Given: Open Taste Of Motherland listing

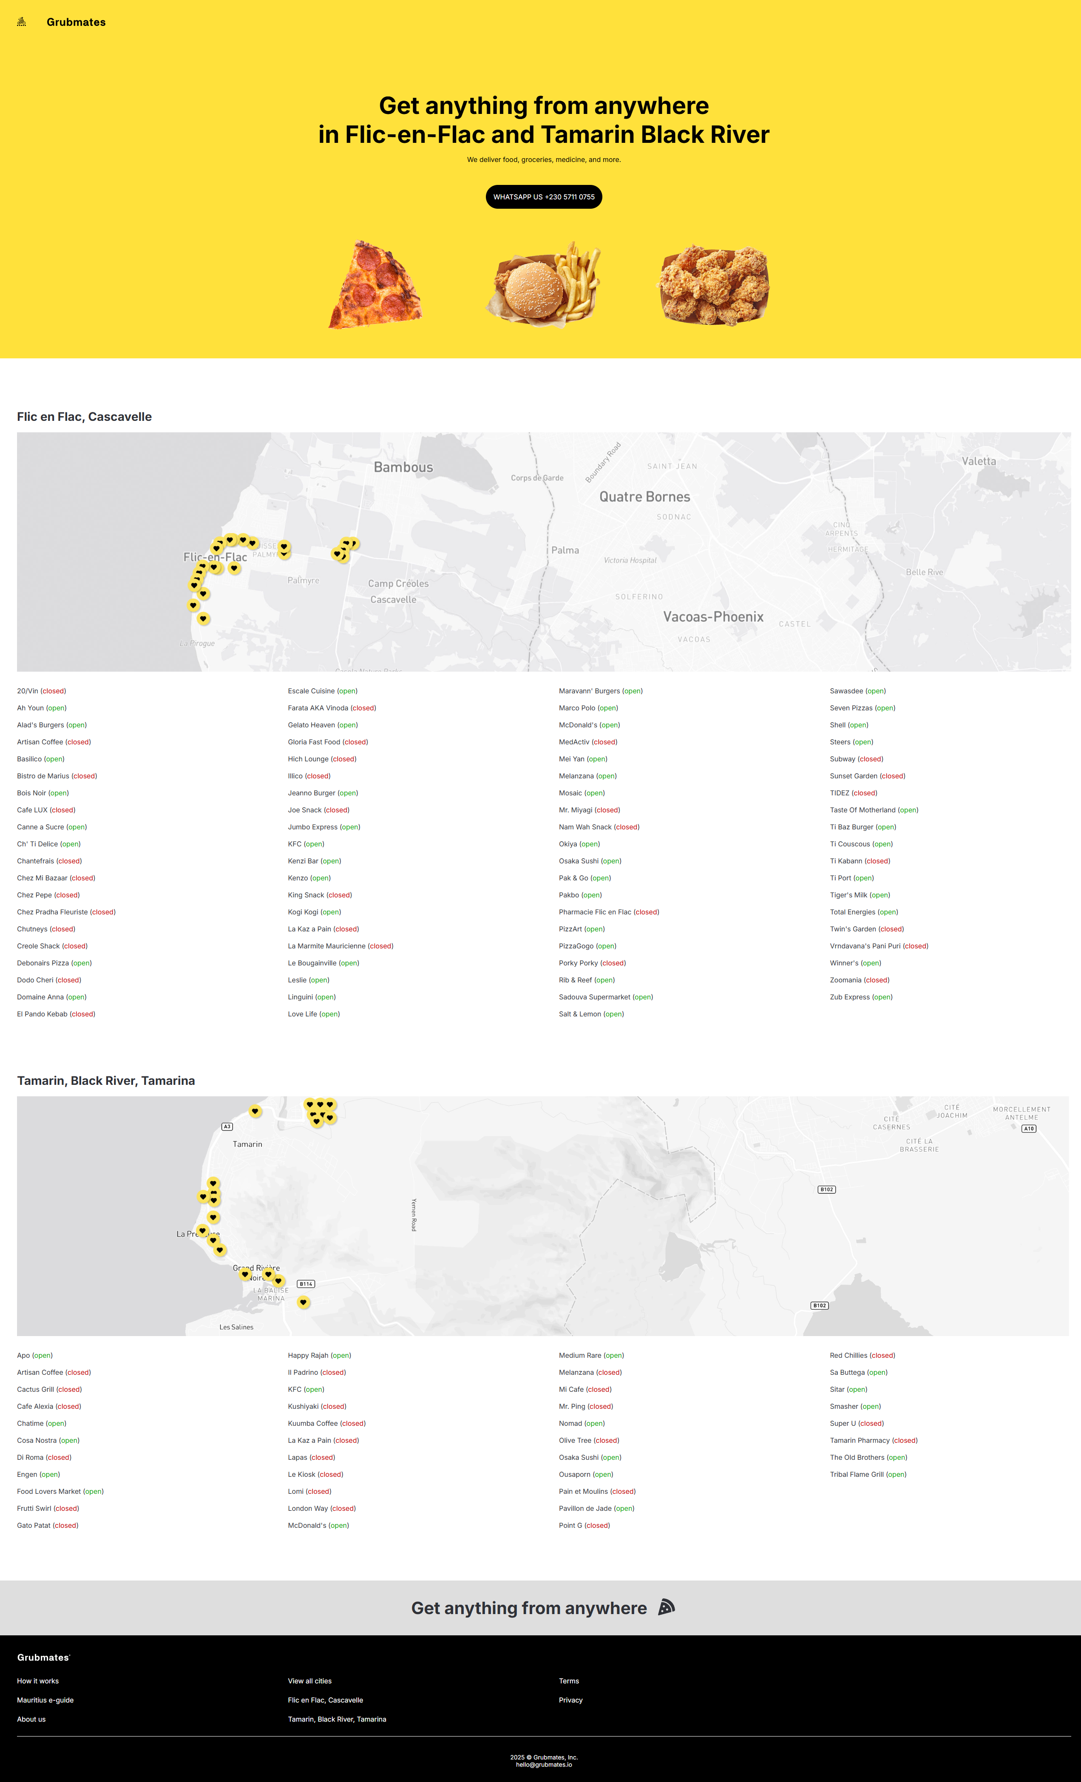Looking at the screenshot, I should click(874, 810).
